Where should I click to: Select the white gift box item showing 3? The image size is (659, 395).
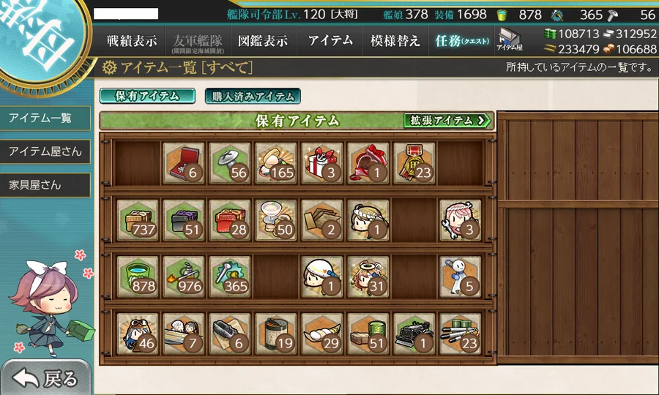pos(322,163)
